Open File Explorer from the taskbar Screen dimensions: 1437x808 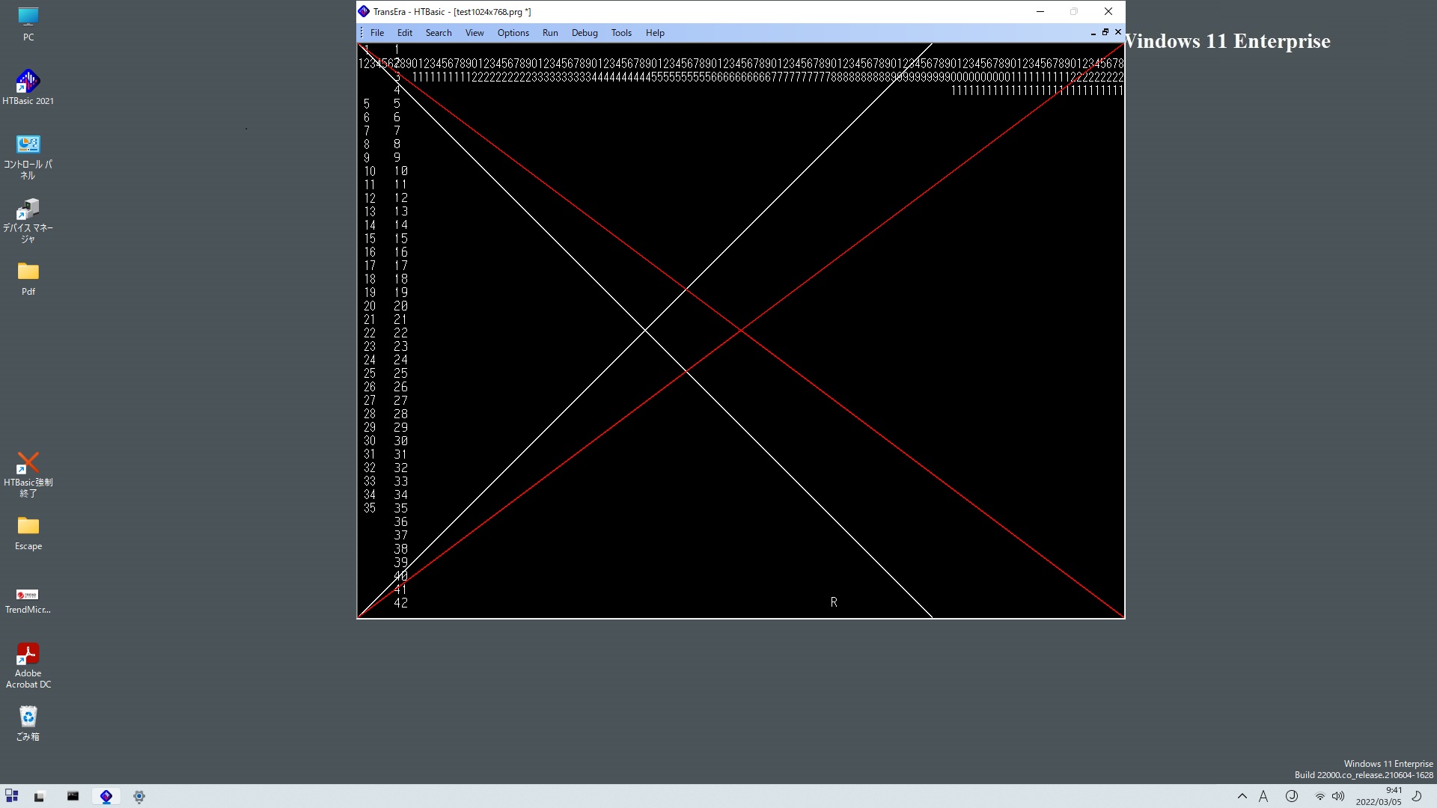click(x=39, y=796)
